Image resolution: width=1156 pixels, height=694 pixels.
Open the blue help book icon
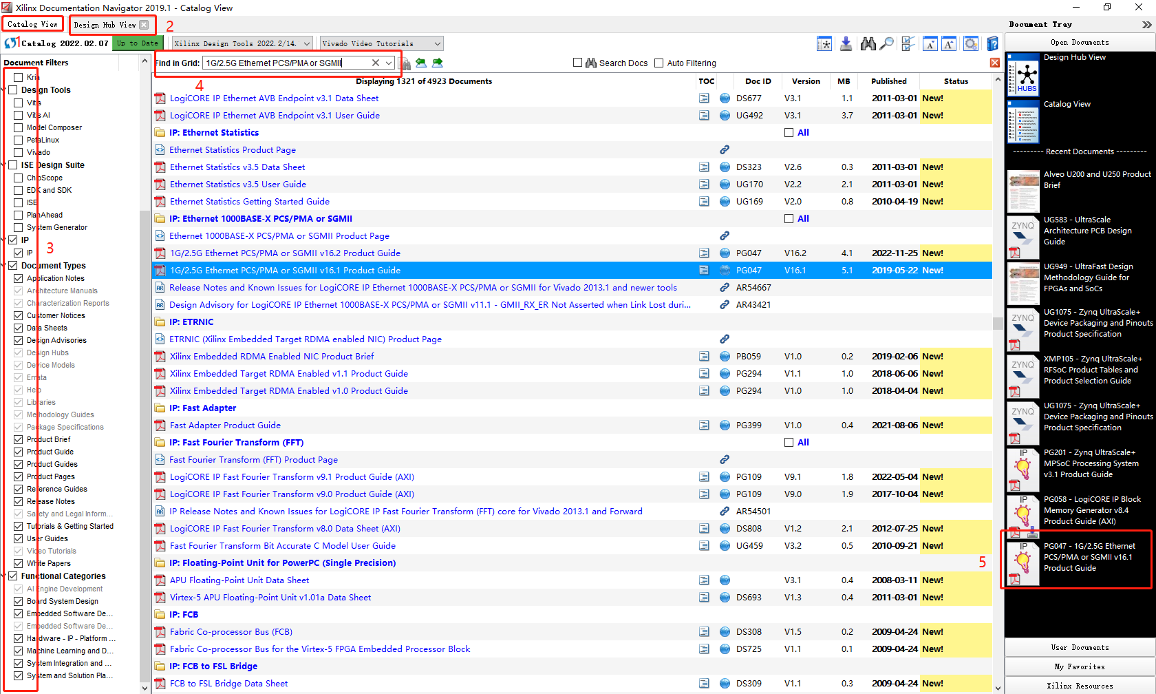click(x=992, y=44)
